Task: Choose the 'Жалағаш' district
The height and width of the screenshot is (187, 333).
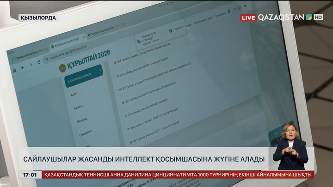Action: tap(82, 121)
